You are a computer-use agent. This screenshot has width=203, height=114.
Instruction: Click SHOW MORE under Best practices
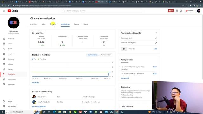point(125,78)
